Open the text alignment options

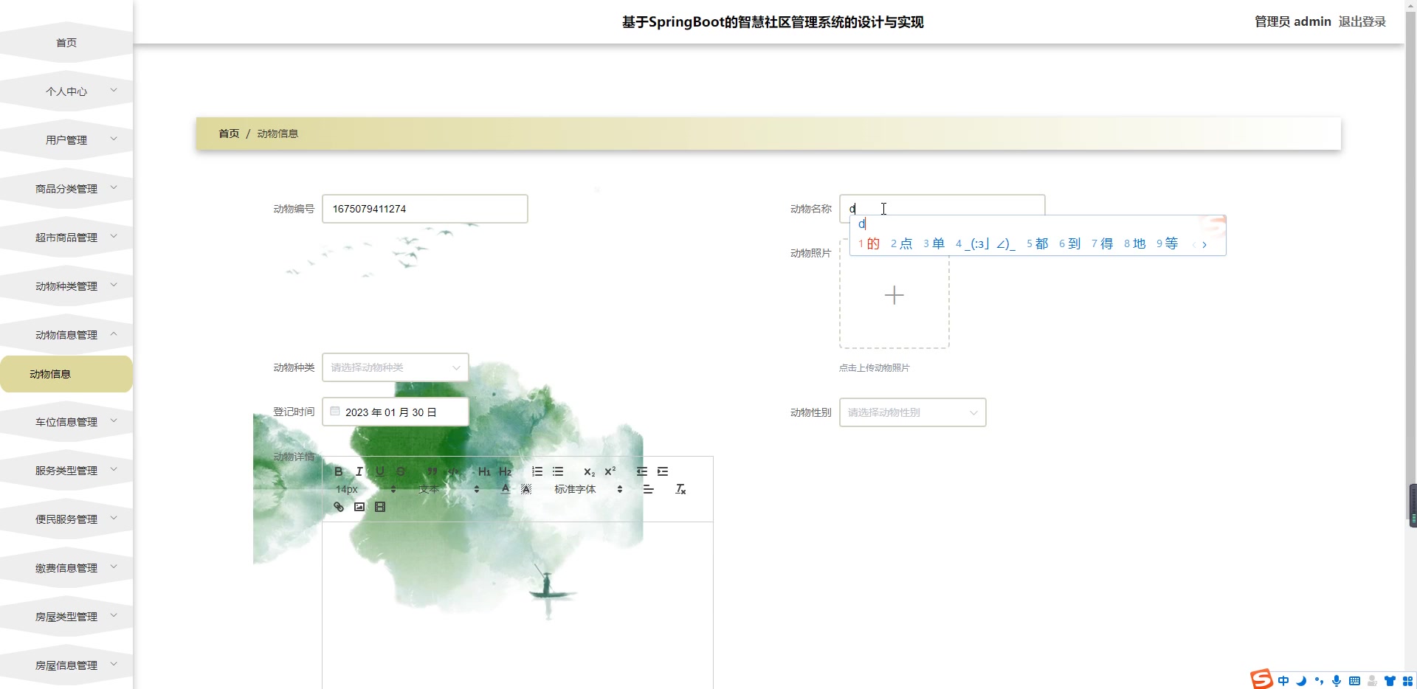(x=649, y=489)
